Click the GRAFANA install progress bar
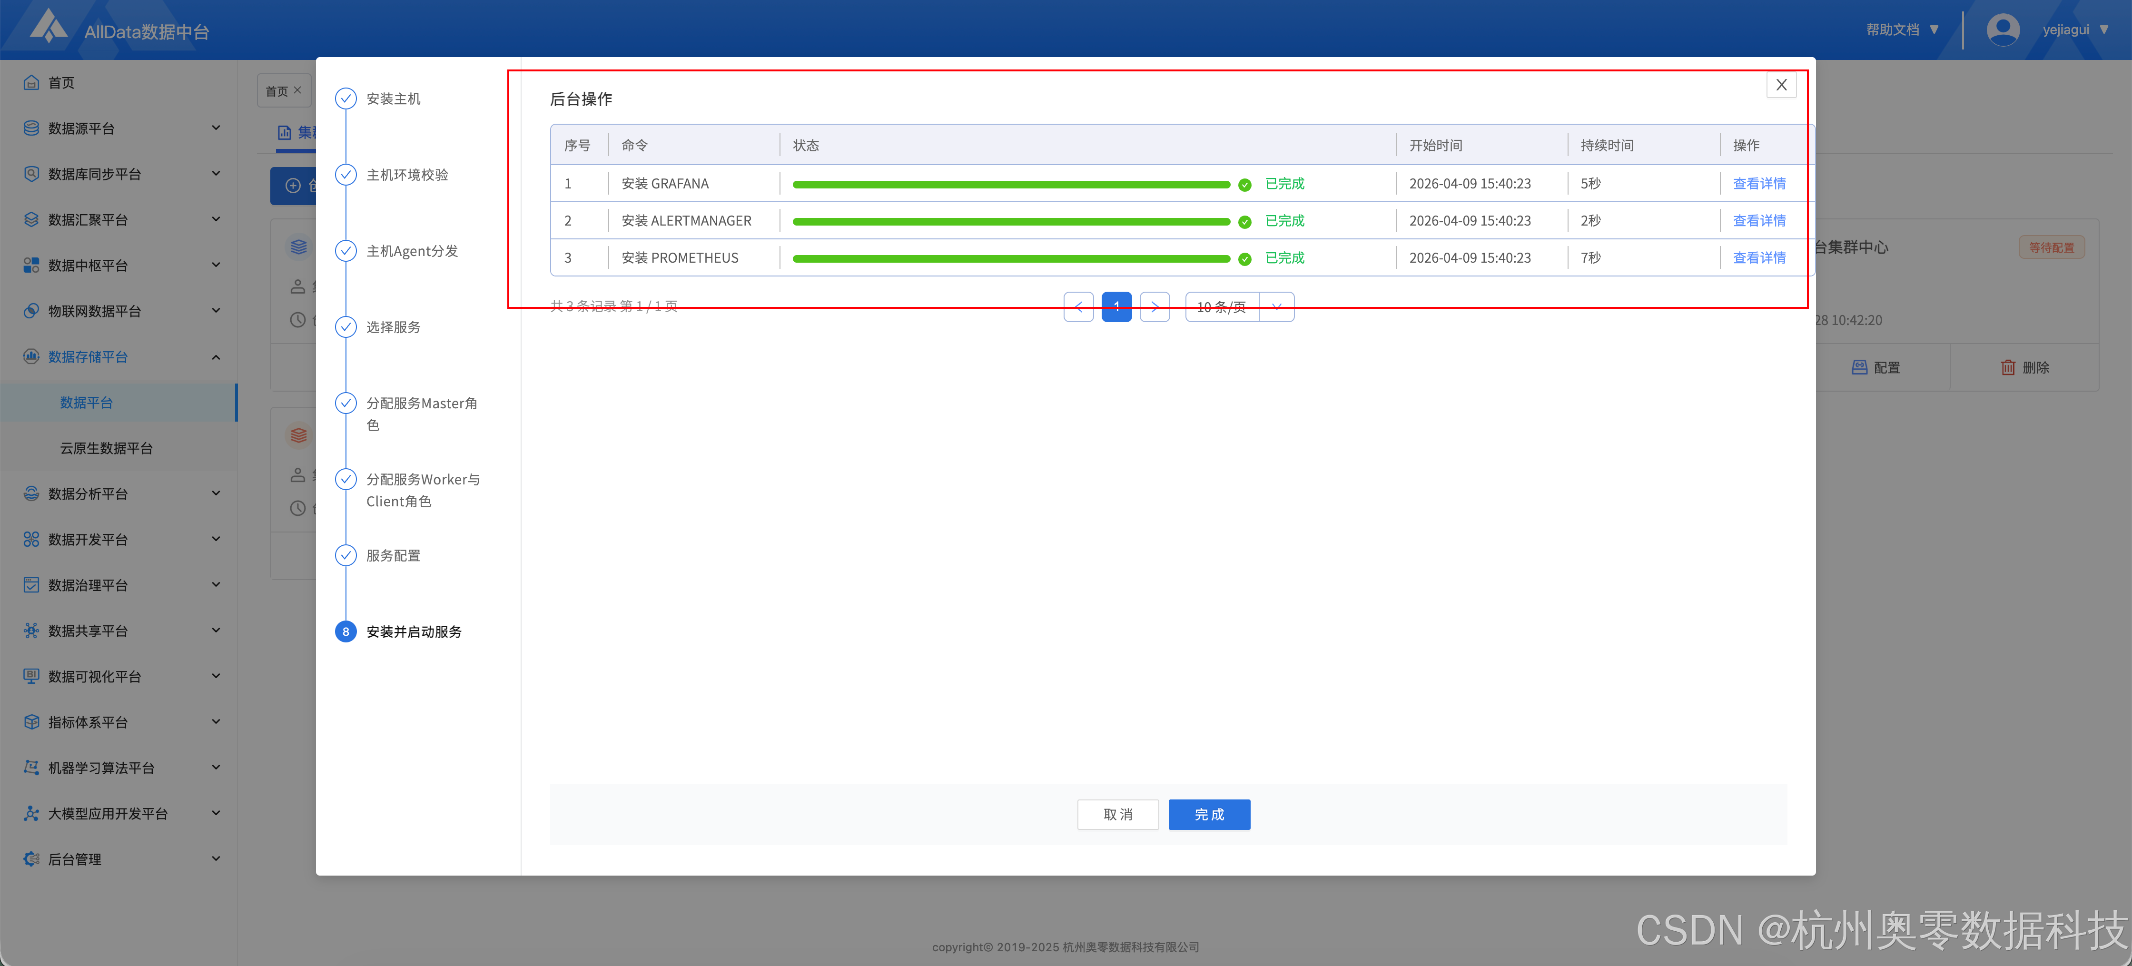Image resolution: width=2132 pixels, height=966 pixels. tap(1010, 184)
